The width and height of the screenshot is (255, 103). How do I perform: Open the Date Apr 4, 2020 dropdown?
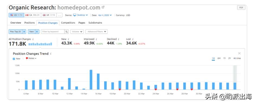tap(105, 15)
